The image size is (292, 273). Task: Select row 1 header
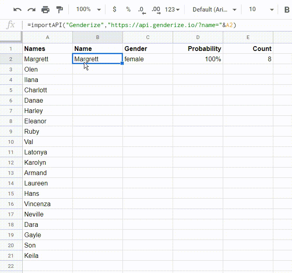coord(11,49)
